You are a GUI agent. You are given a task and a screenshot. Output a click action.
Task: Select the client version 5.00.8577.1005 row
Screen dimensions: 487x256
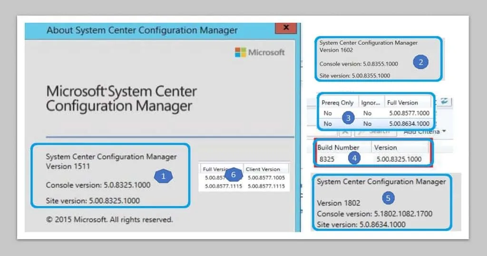click(x=265, y=178)
